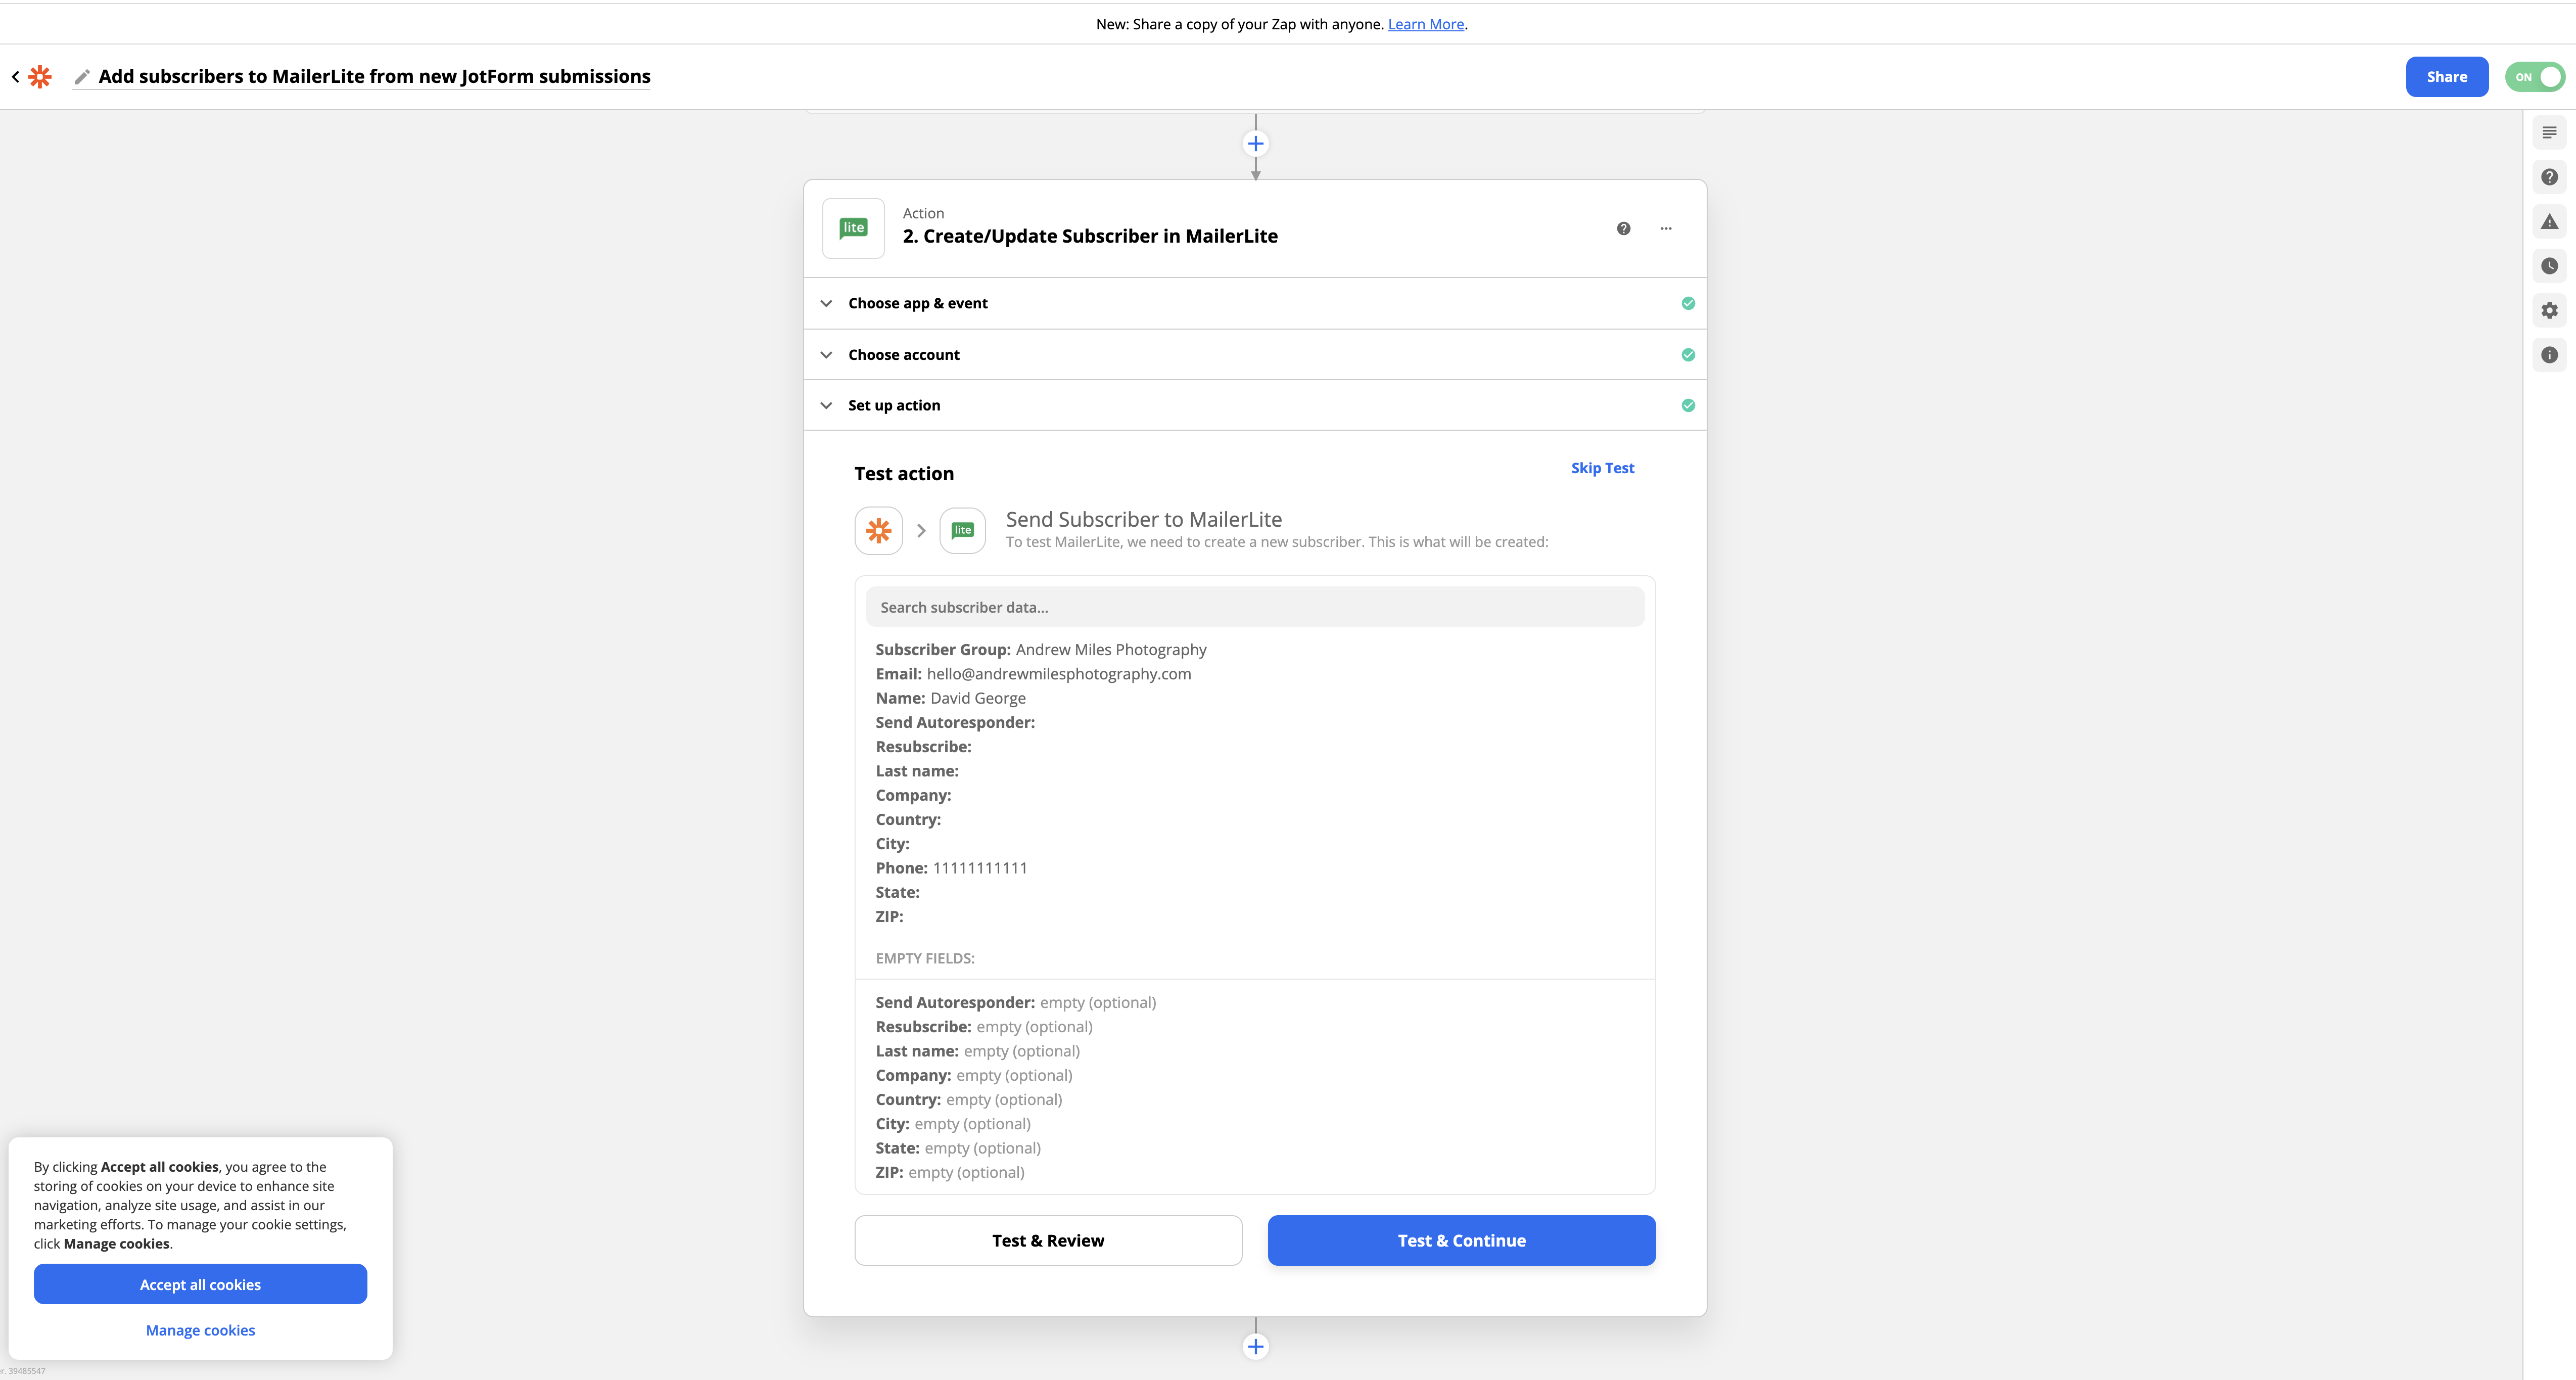Click the help question mark on step 2
Screen dimensions: 2576x1380
click(1623, 228)
